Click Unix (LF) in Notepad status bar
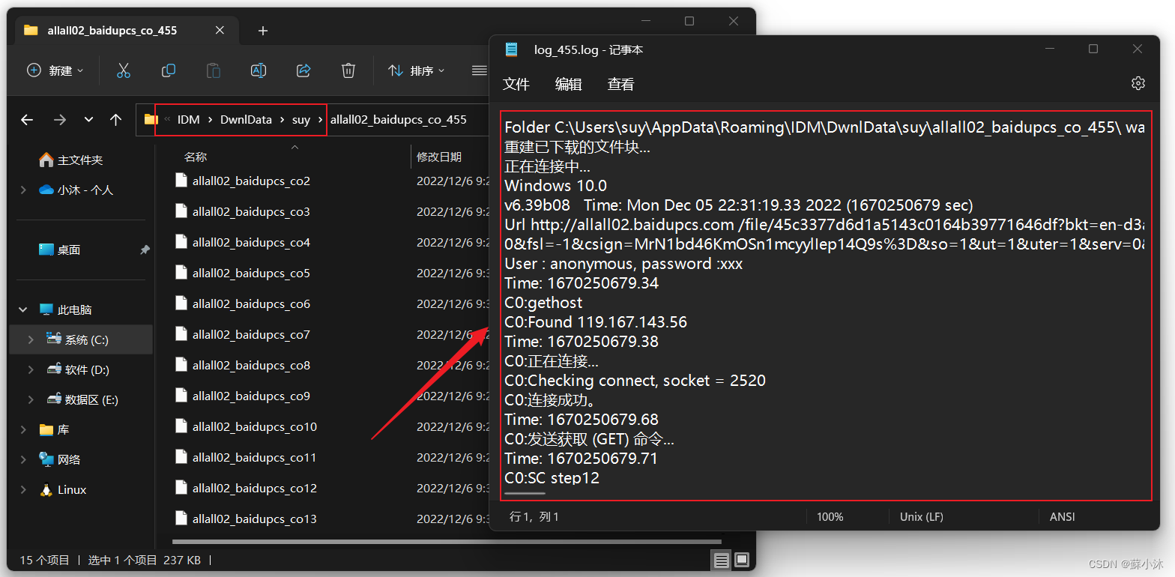This screenshot has width=1175, height=577. coord(922,517)
